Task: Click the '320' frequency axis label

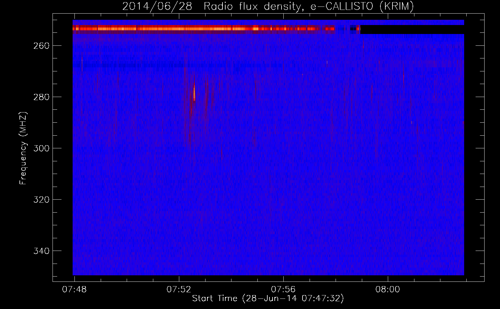Action: (x=41, y=200)
